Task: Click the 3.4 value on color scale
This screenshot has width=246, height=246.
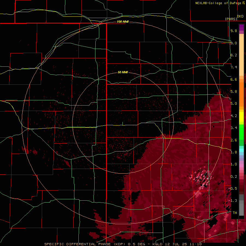Action: coord(234,128)
